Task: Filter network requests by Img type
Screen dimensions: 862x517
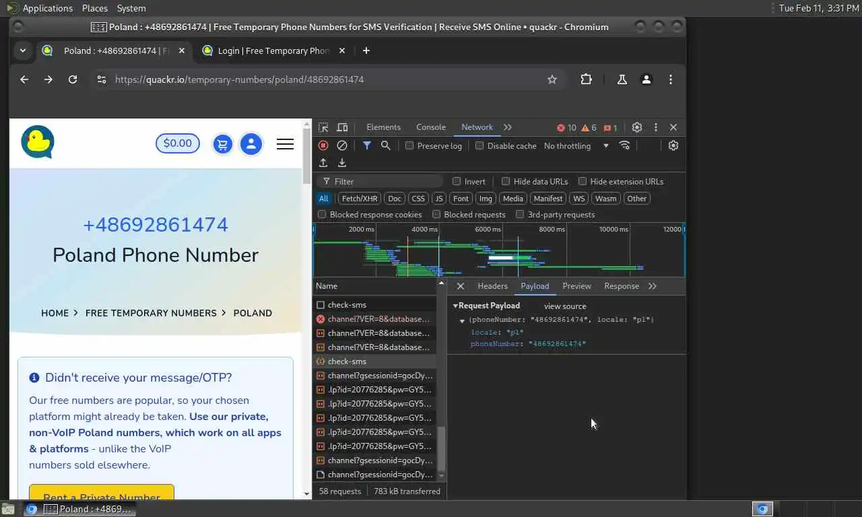Action: [486, 199]
